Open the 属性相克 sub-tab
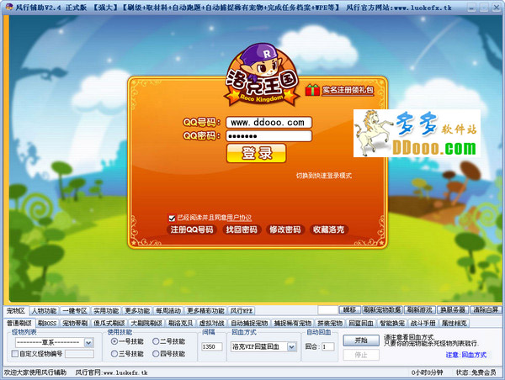 [x=454, y=323]
